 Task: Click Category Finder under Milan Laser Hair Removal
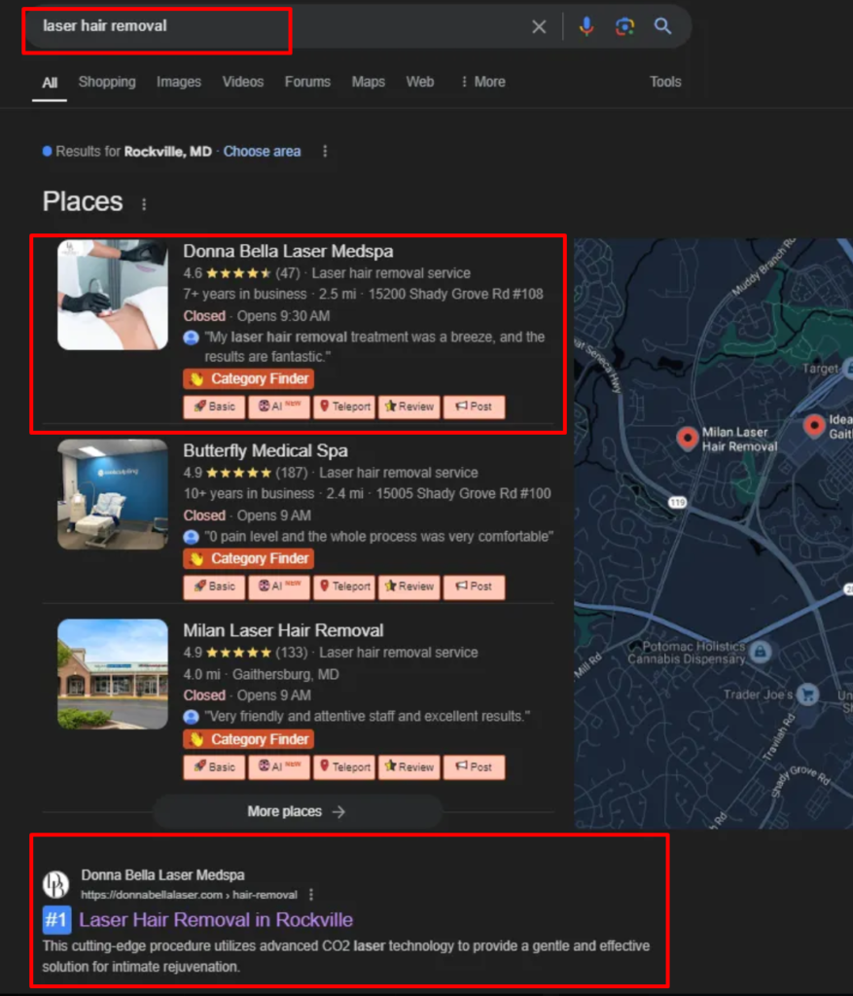(x=248, y=739)
